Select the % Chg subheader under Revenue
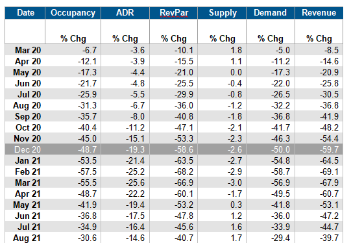The width and height of the screenshot is (351, 252). coord(319,38)
